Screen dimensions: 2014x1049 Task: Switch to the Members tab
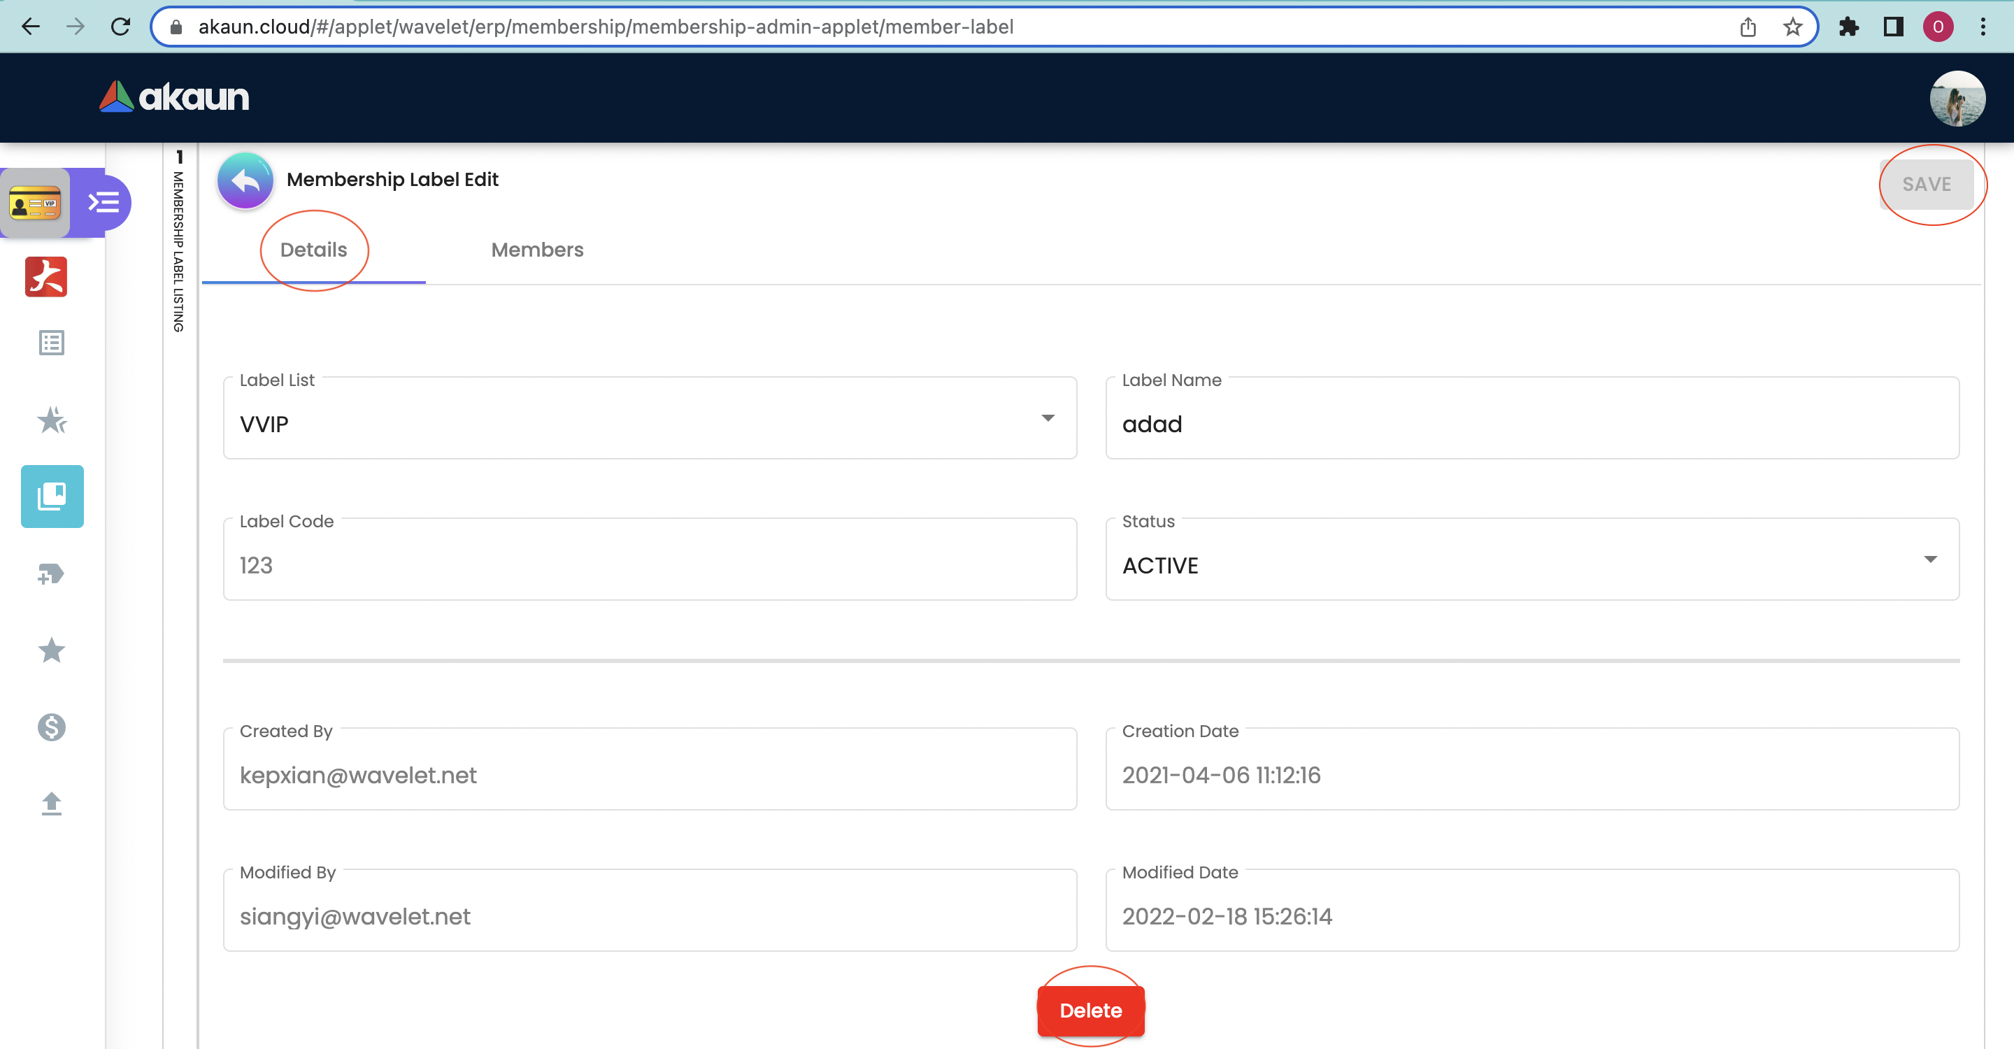tap(537, 250)
